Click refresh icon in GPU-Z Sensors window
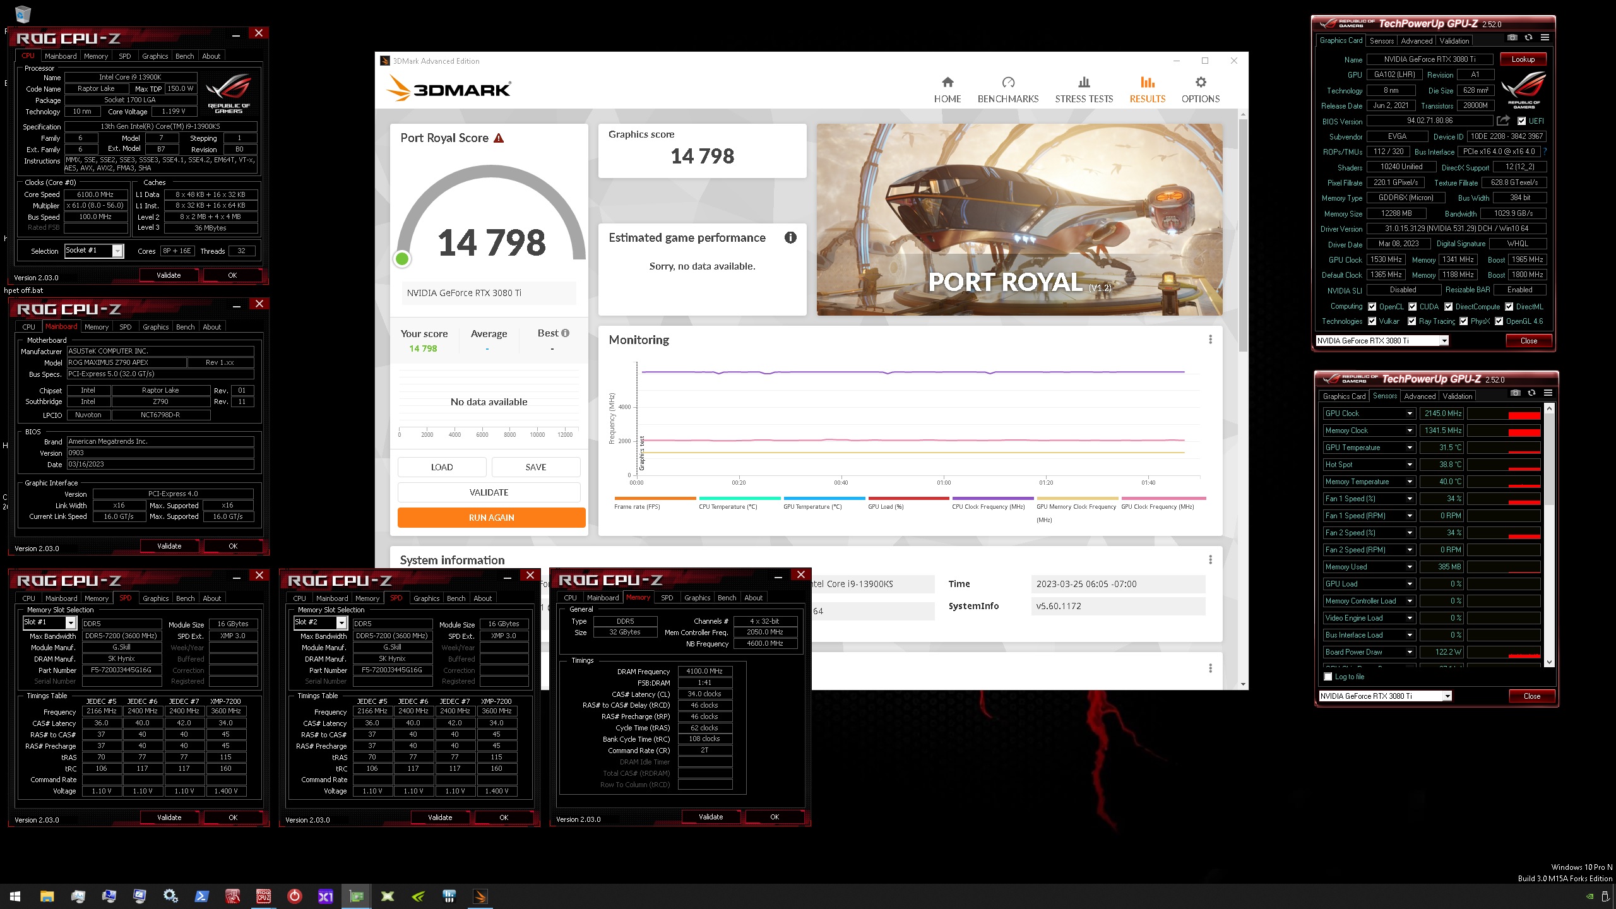 click(1531, 393)
